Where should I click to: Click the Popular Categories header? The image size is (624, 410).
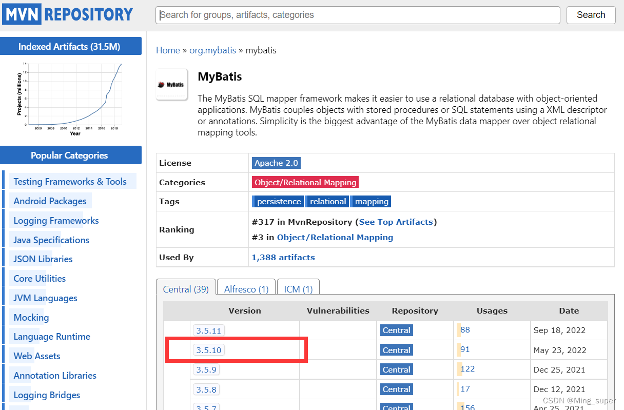pos(71,155)
